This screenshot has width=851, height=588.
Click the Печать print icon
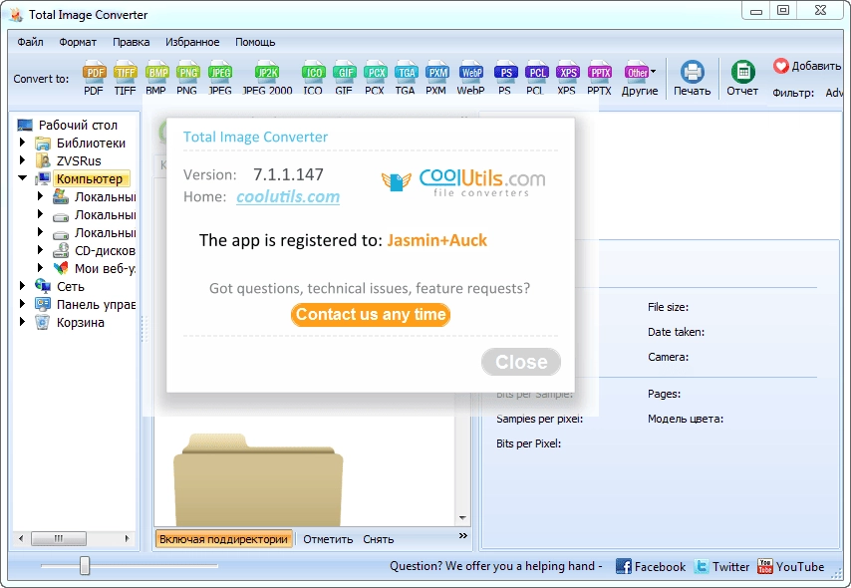click(x=692, y=78)
